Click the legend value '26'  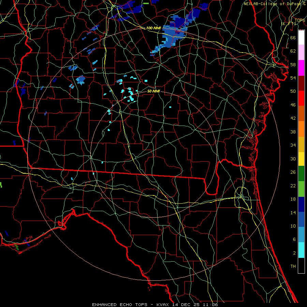[x=293, y=172]
